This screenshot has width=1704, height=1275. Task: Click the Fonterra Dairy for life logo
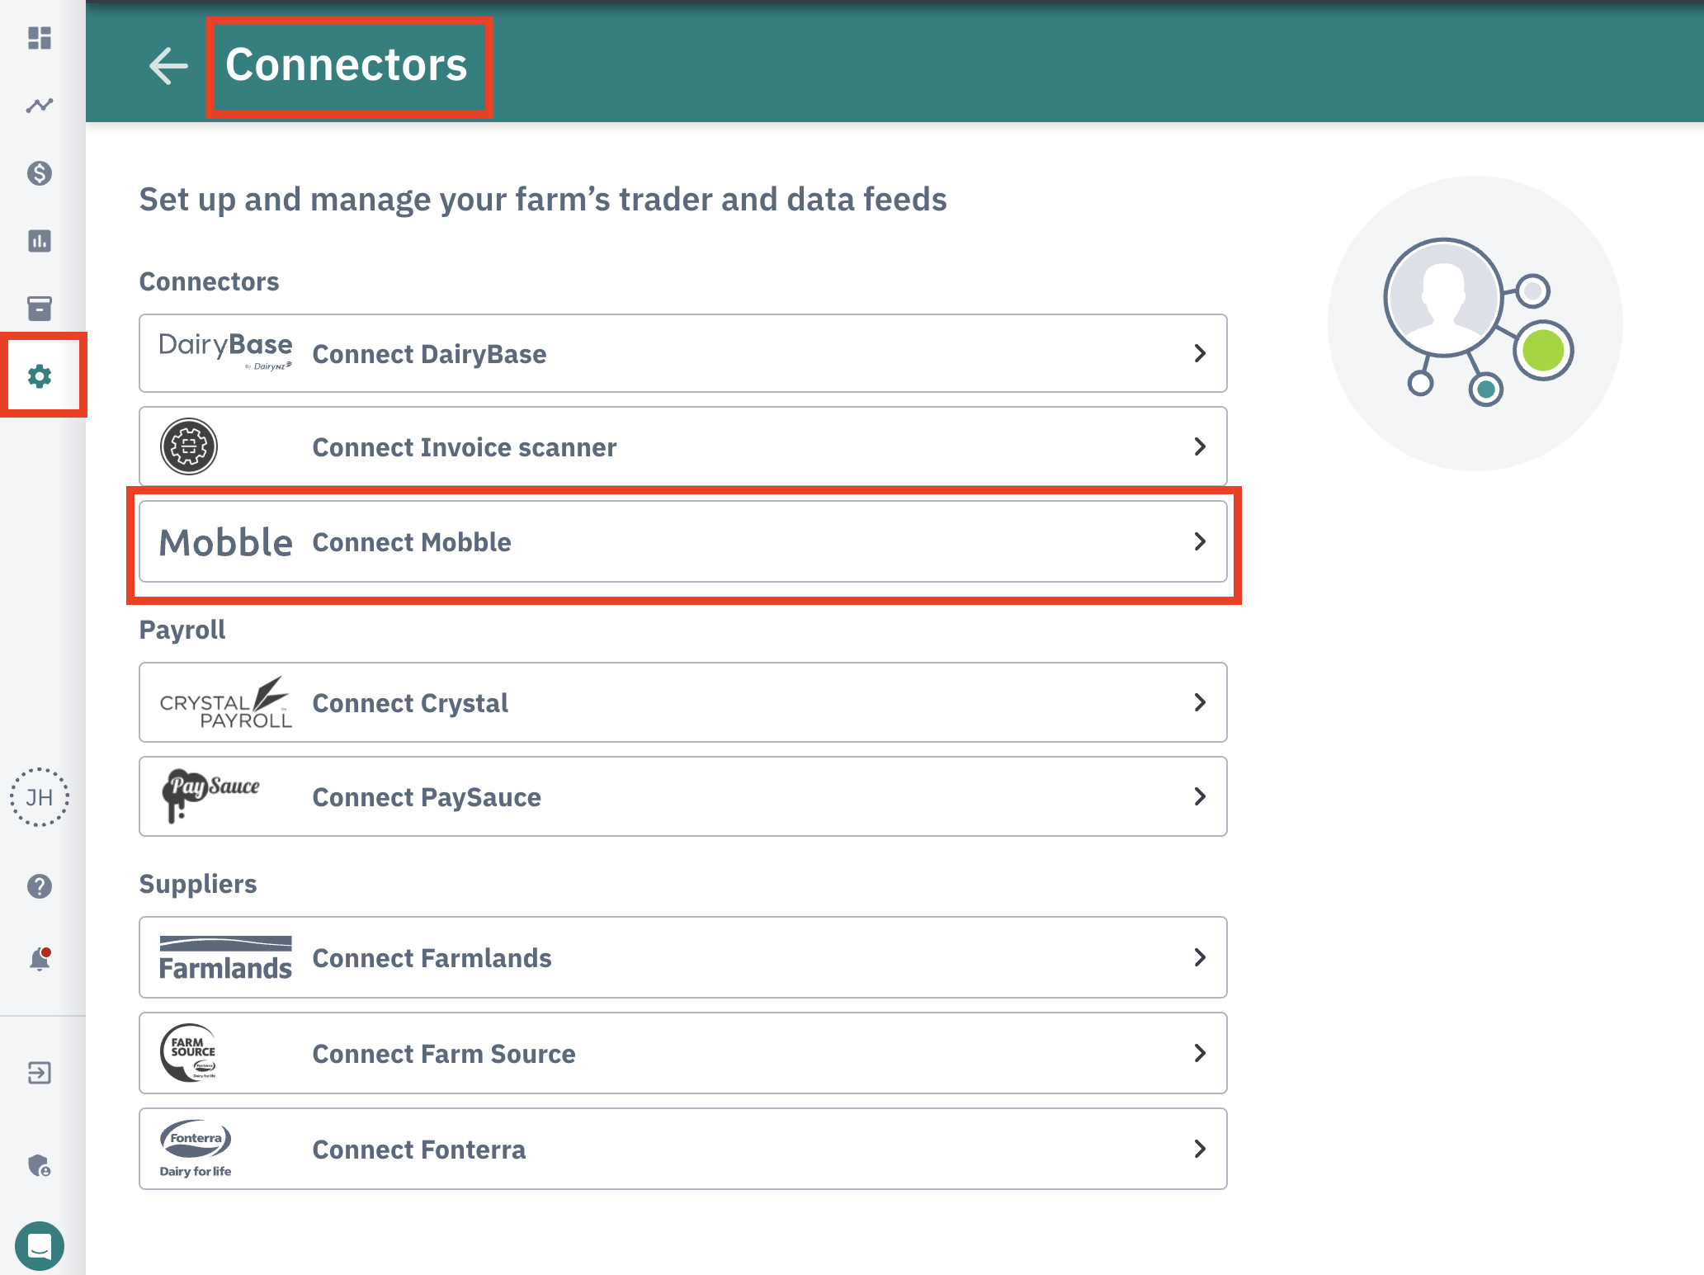196,1148
